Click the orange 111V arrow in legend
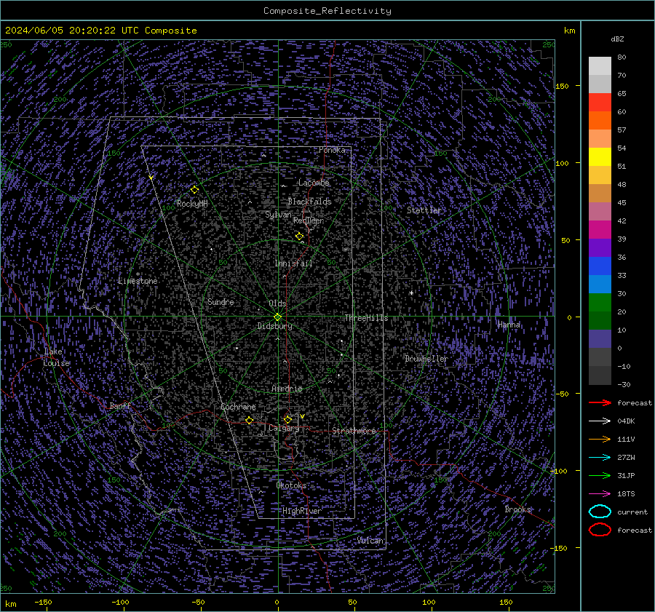Image resolution: width=655 pixels, height=612 pixels. coord(600,439)
